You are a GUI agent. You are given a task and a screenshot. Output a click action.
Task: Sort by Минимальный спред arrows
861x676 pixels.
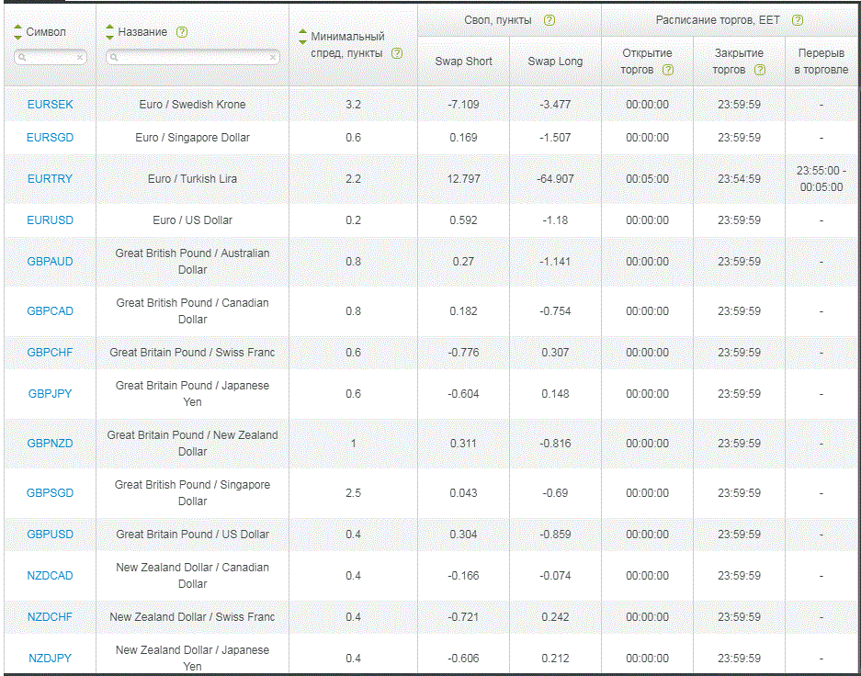[x=303, y=38]
